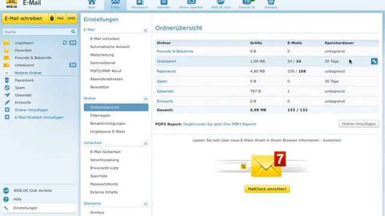
Task: Click the search magnifier icon
Action: pyautogui.click(x=73, y=32)
